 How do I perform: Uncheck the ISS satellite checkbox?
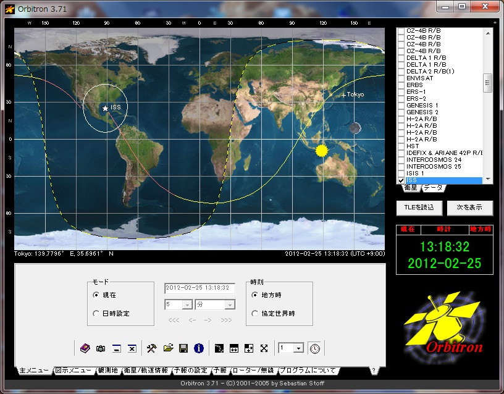pyautogui.click(x=401, y=180)
